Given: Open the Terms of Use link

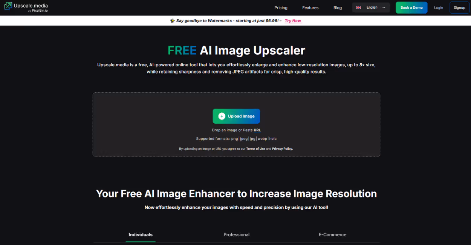Looking at the screenshot, I should coord(255,149).
